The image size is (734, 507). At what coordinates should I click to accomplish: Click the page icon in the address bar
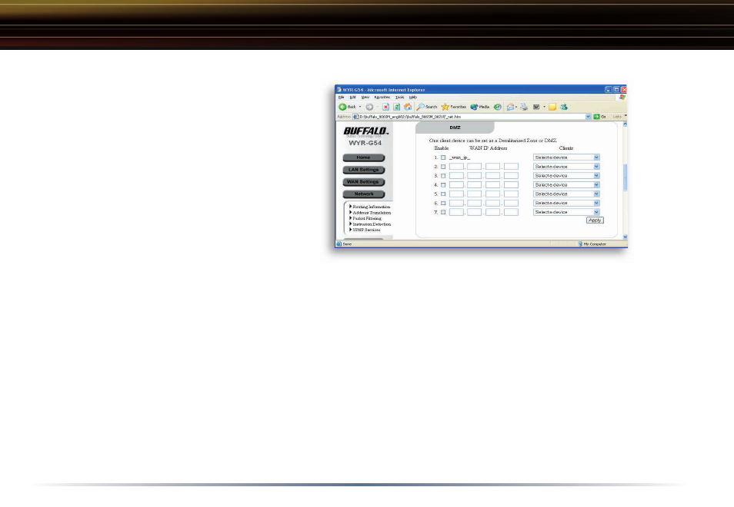coord(355,116)
